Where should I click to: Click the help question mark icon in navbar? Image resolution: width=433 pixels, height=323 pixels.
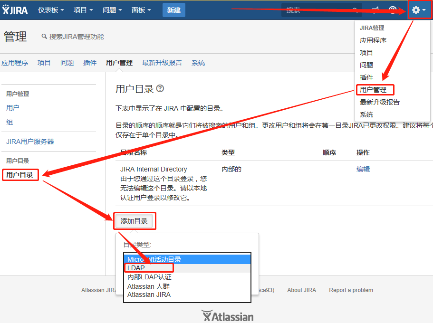point(393,9)
